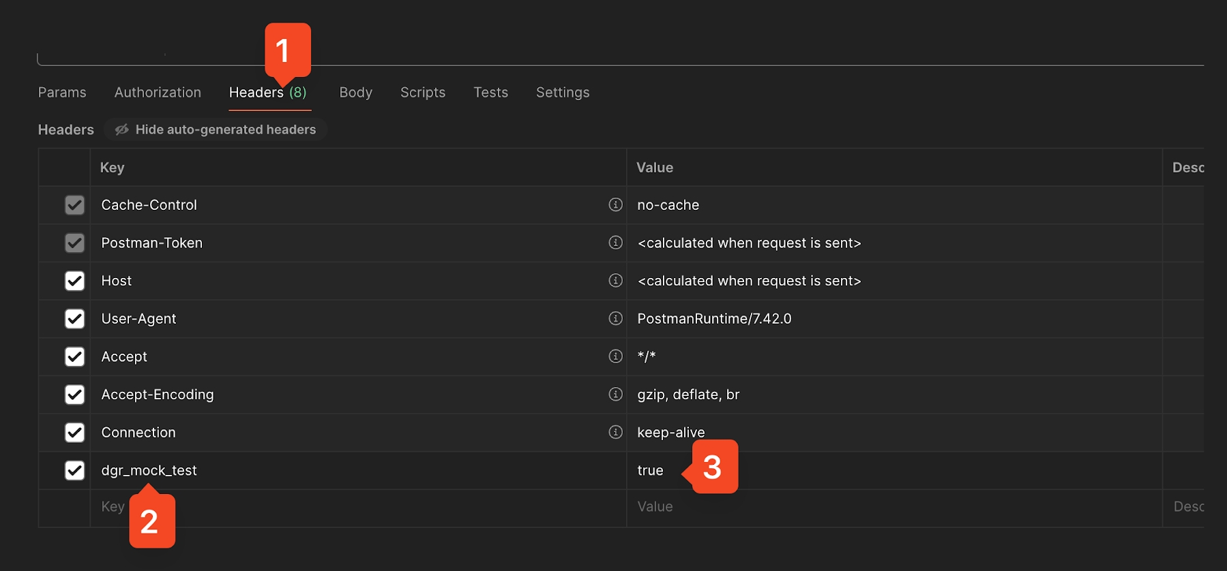Click the Accept header info icon
The height and width of the screenshot is (571, 1227).
coord(615,356)
